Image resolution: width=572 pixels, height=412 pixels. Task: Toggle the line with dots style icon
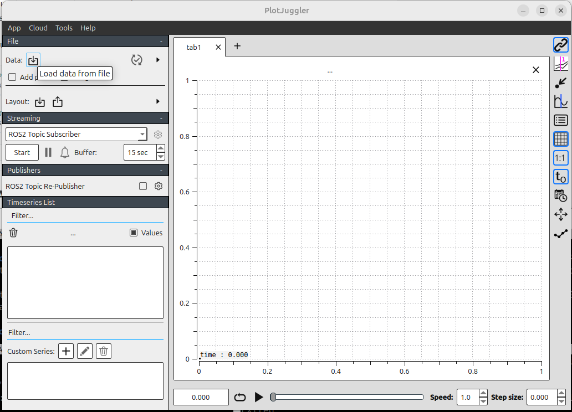click(561, 233)
